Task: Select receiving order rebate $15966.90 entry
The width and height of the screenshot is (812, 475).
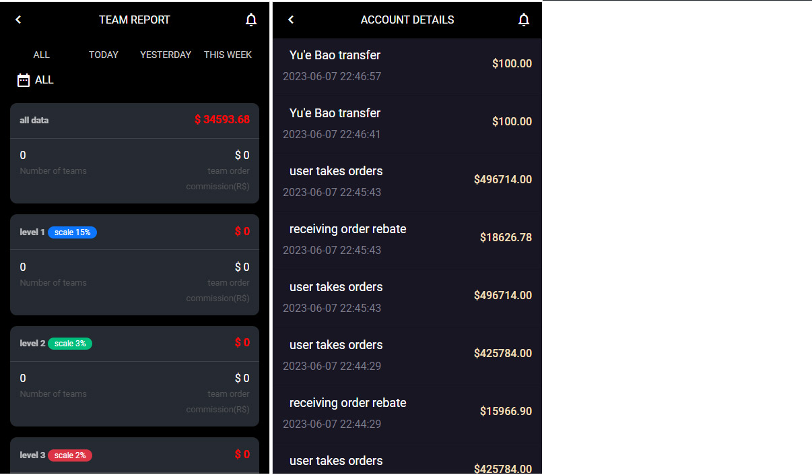Action: 407,413
